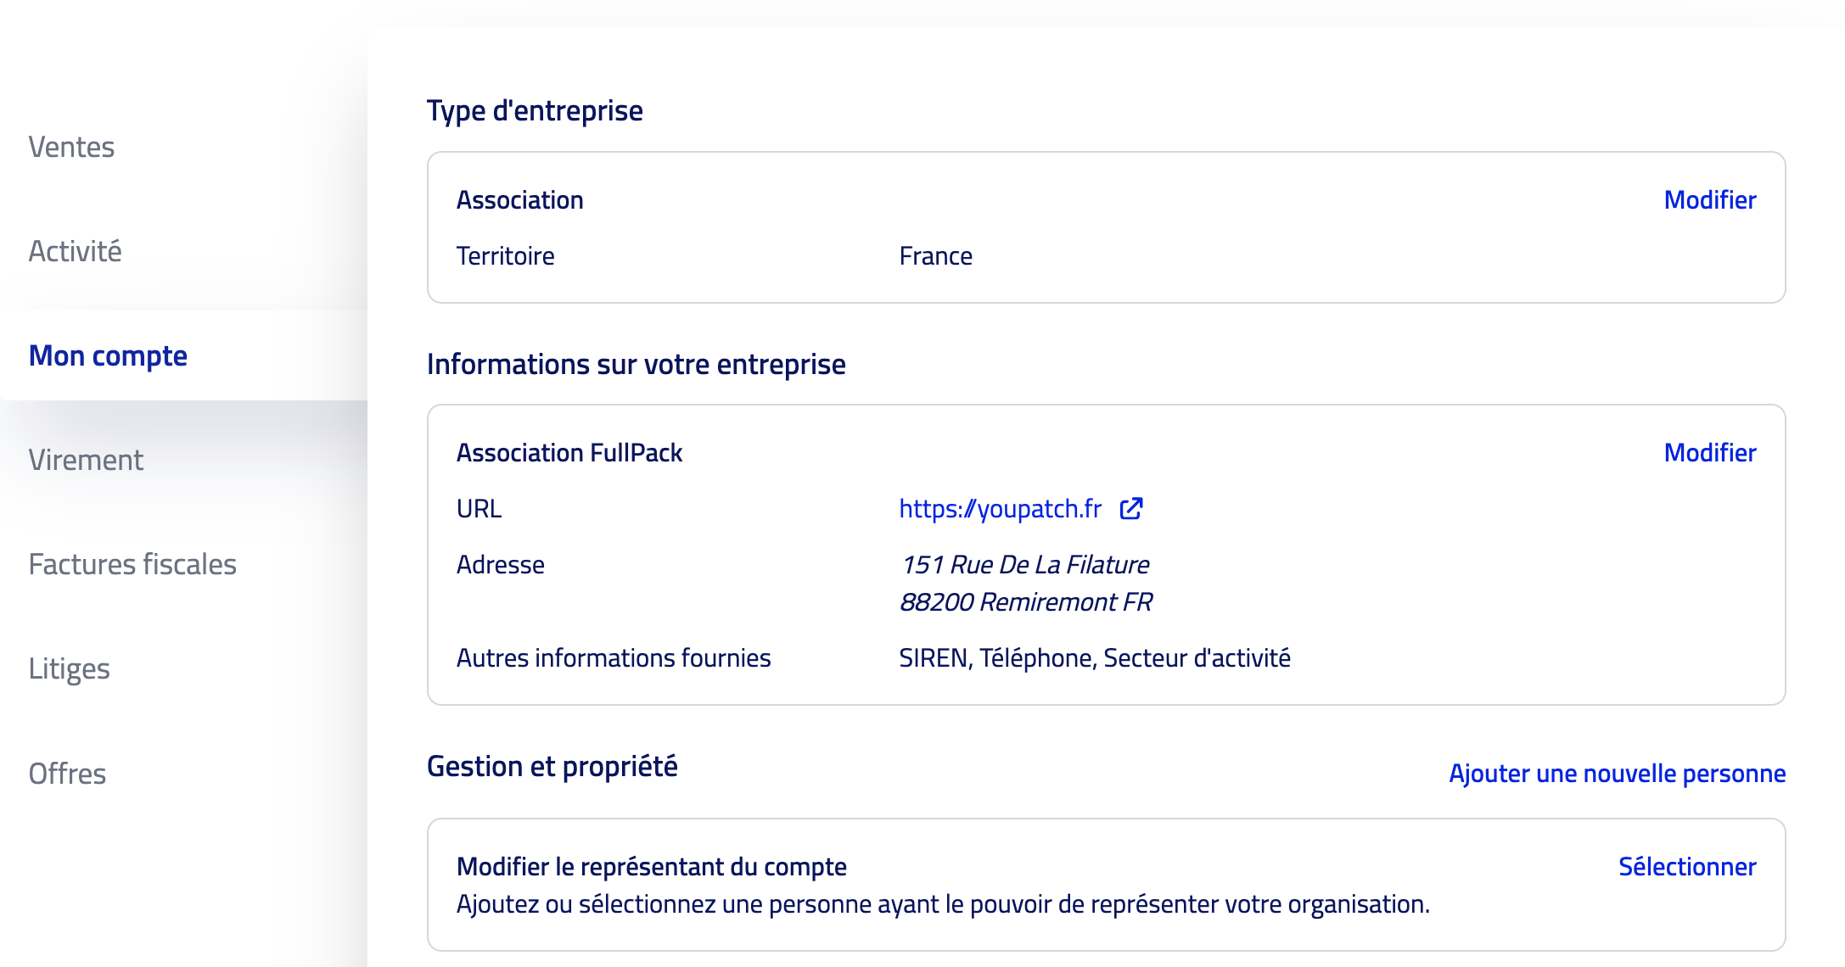Image resolution: width=1845 pixels, height=967 pixels.
Task: Click the SIREN, Téléphone, Secteur d'activité text
Action: (1094, 657)
